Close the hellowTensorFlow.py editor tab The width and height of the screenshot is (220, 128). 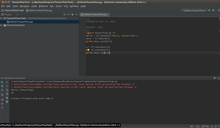(x=108, y=15)
